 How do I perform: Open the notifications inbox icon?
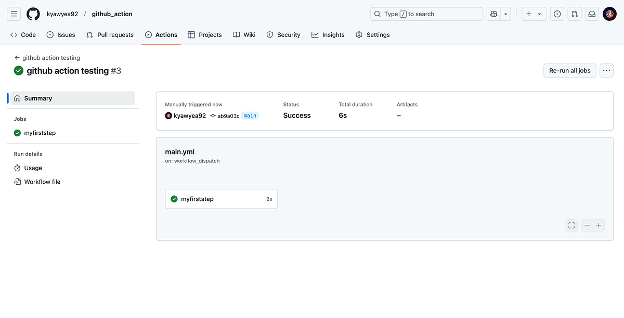tap(591, 14)
